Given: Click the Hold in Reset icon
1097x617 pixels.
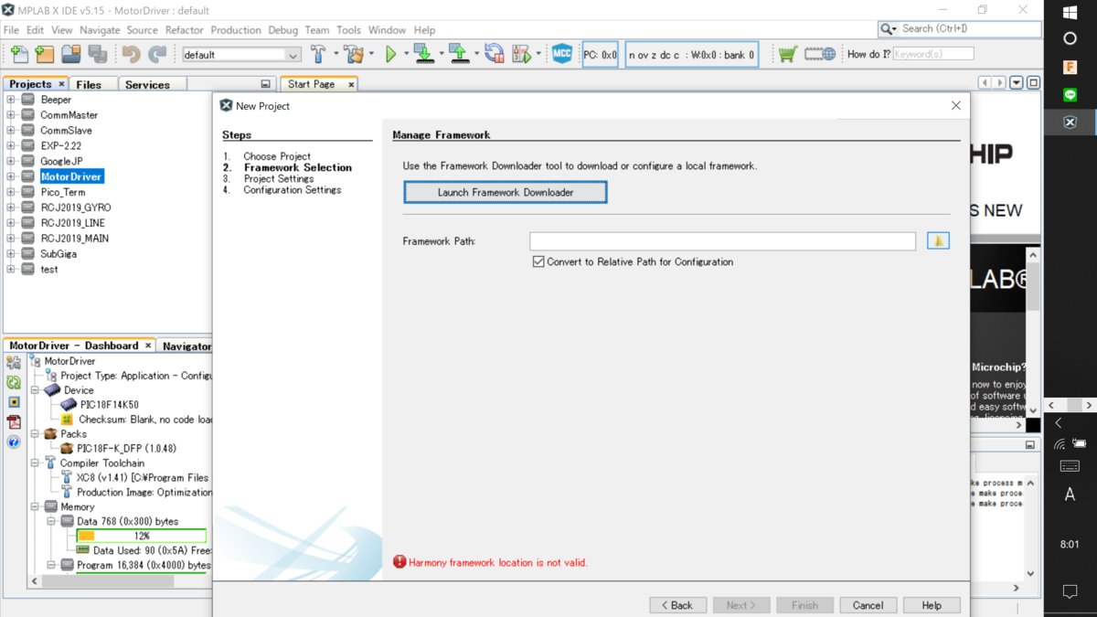Looking at the screenshot, I should pyautogui.click(x=495, y=55).
